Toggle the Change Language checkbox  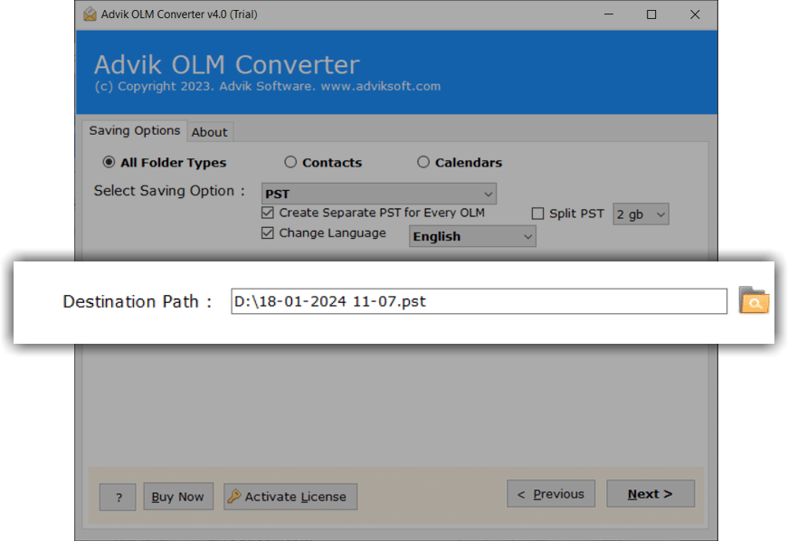268,233
